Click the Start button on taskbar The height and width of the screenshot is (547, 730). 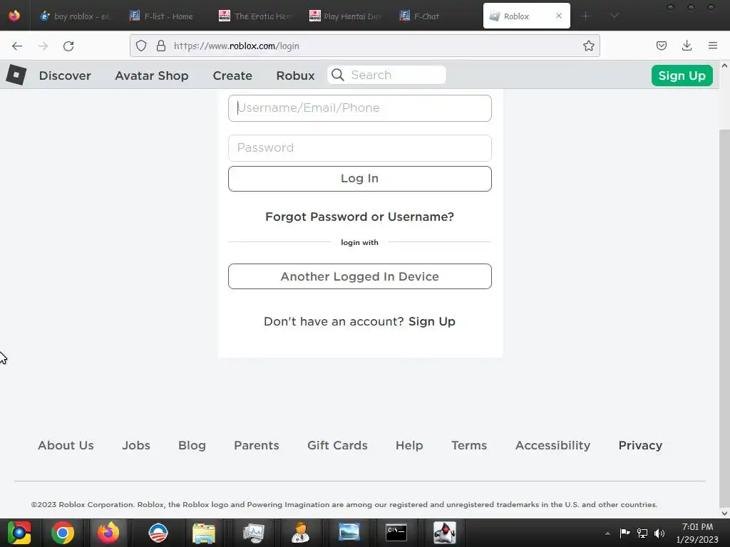19,533
